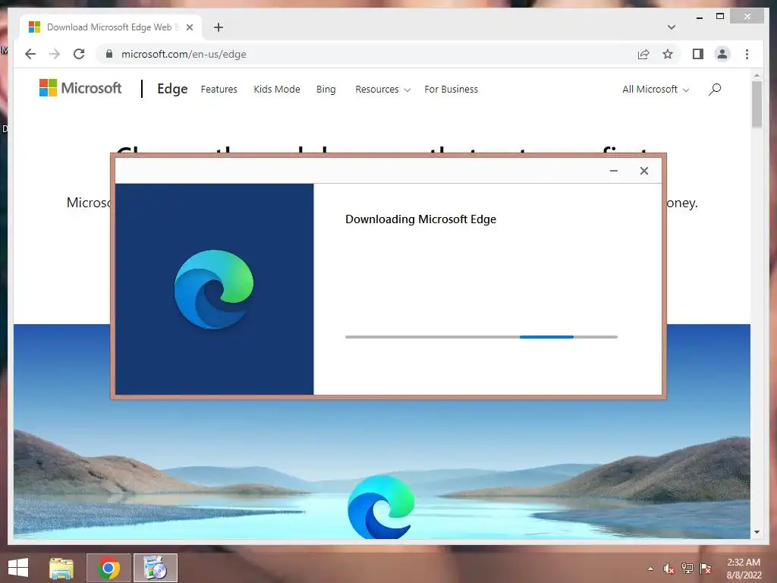Viewport: 777px width, 583px height.
Task: Open the Kids Mode menu item
Action: (277, 90)
